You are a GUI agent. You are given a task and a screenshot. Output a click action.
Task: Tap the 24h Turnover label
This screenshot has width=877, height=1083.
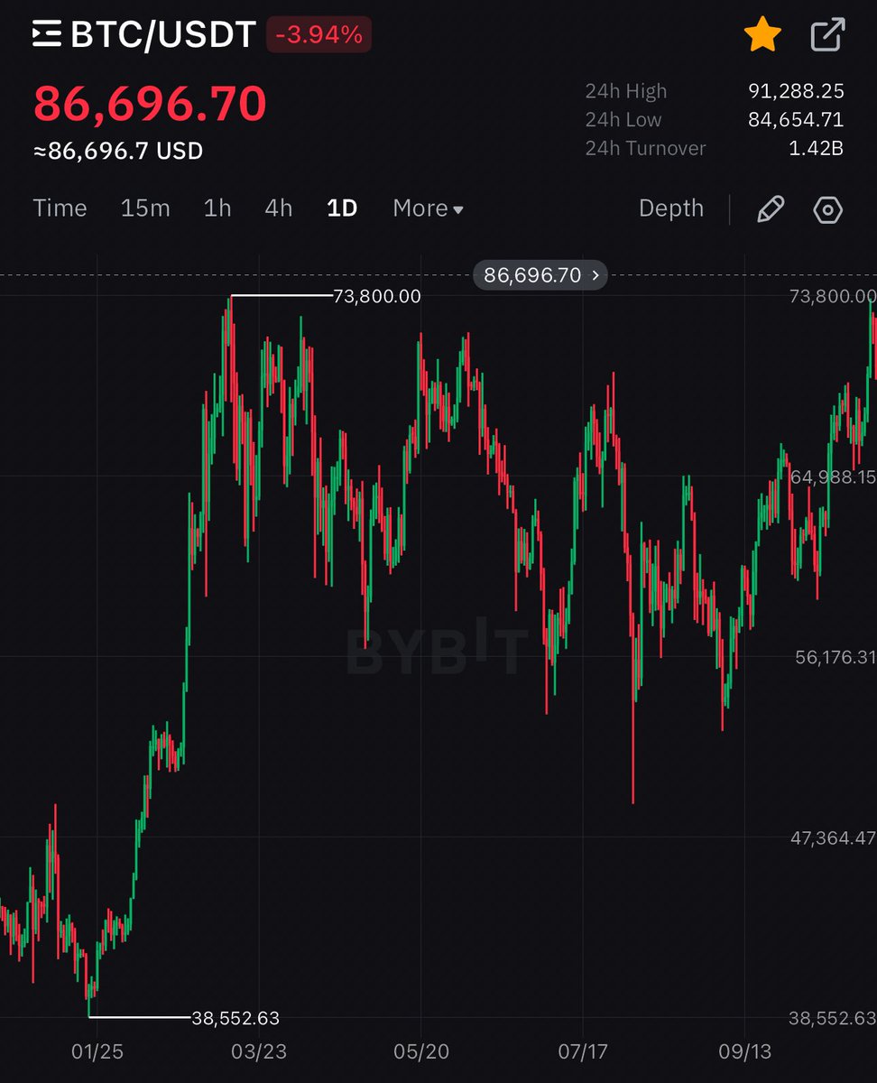pos(645,149)
